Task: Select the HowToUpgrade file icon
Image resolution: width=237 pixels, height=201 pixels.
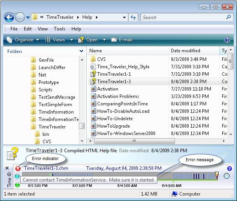Action: pyautogui.click(x=94, y=126)
